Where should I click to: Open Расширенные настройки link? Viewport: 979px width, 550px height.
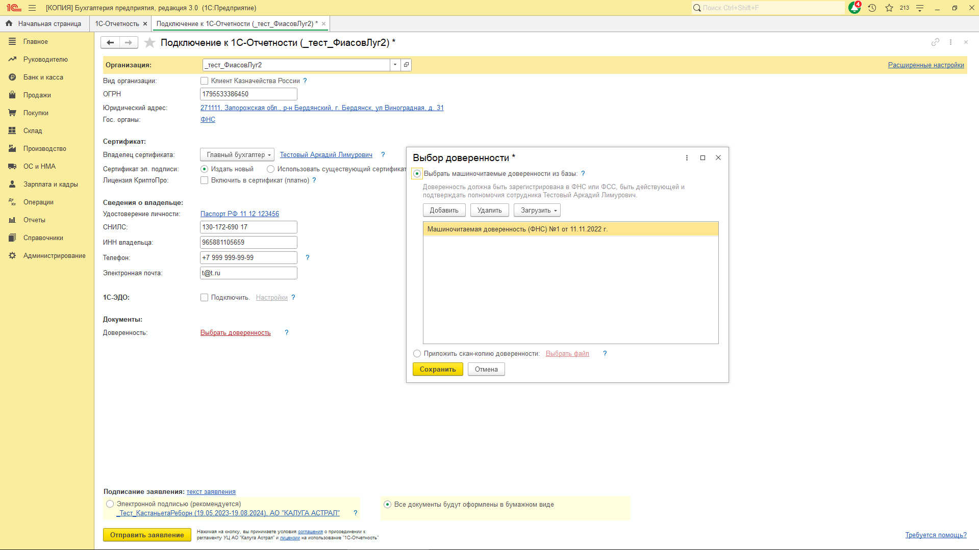point(926,65)
